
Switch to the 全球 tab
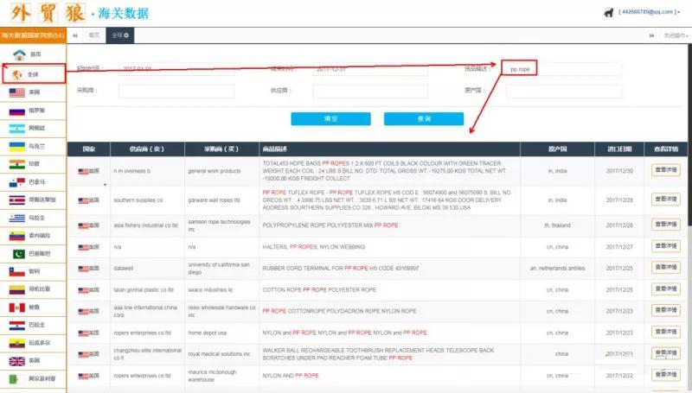pyautogui.click(x=117, y=35)
